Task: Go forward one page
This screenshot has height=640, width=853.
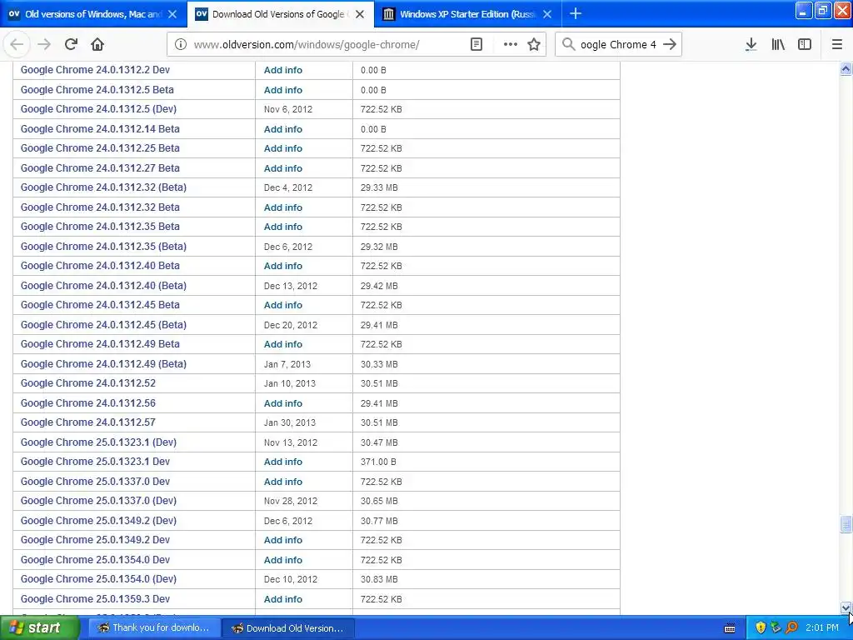Action: coord(44,45)
